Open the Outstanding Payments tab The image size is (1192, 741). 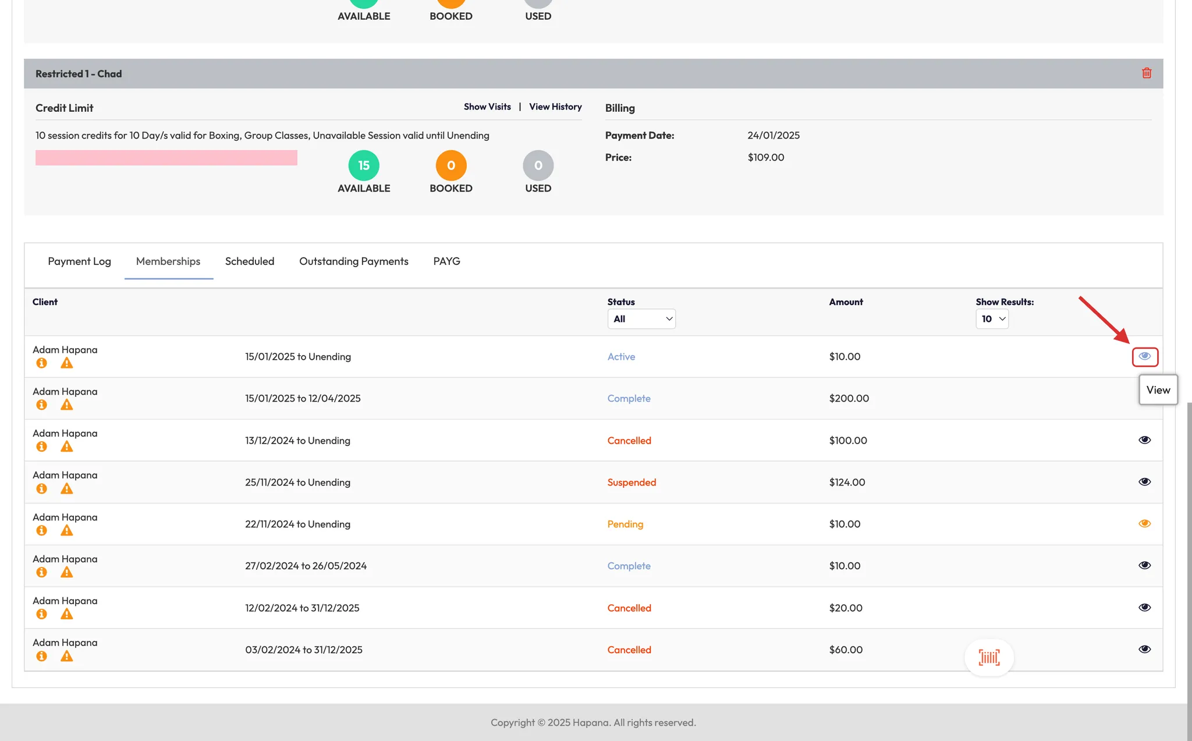[353, 261]
